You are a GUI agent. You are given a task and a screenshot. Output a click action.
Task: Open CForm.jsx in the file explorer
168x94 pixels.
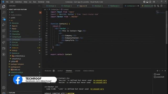tap(15, 31)
